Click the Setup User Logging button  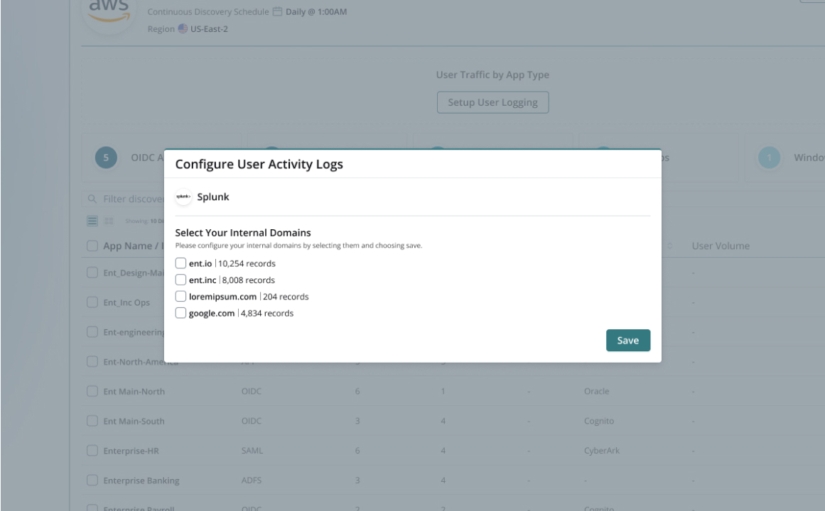(x=492, y=102)
